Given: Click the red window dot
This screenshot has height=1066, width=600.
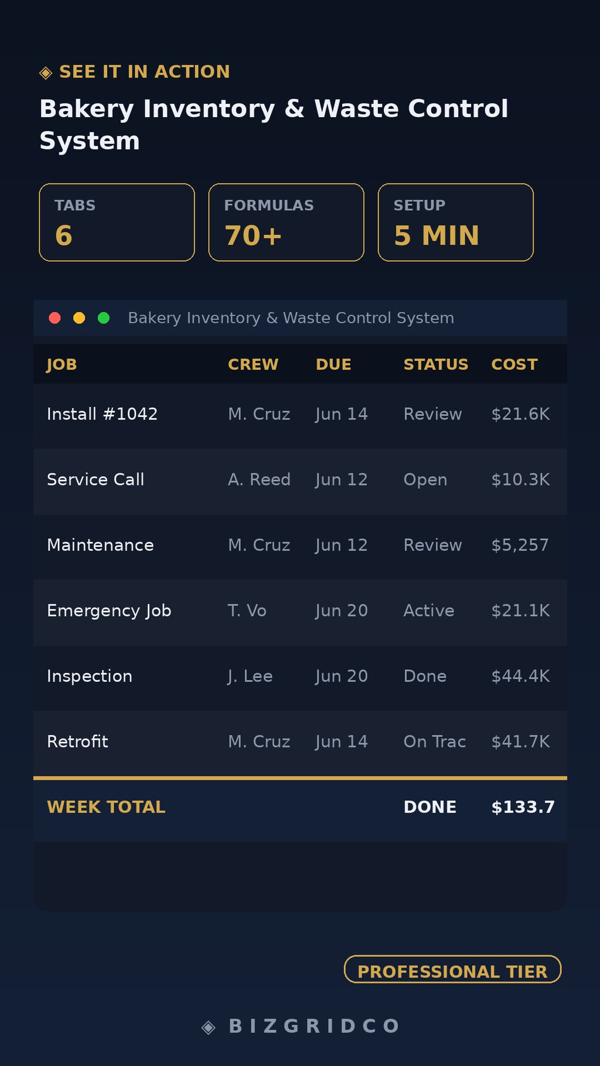Looking at the screenshot, I should (x=54, y=318).
